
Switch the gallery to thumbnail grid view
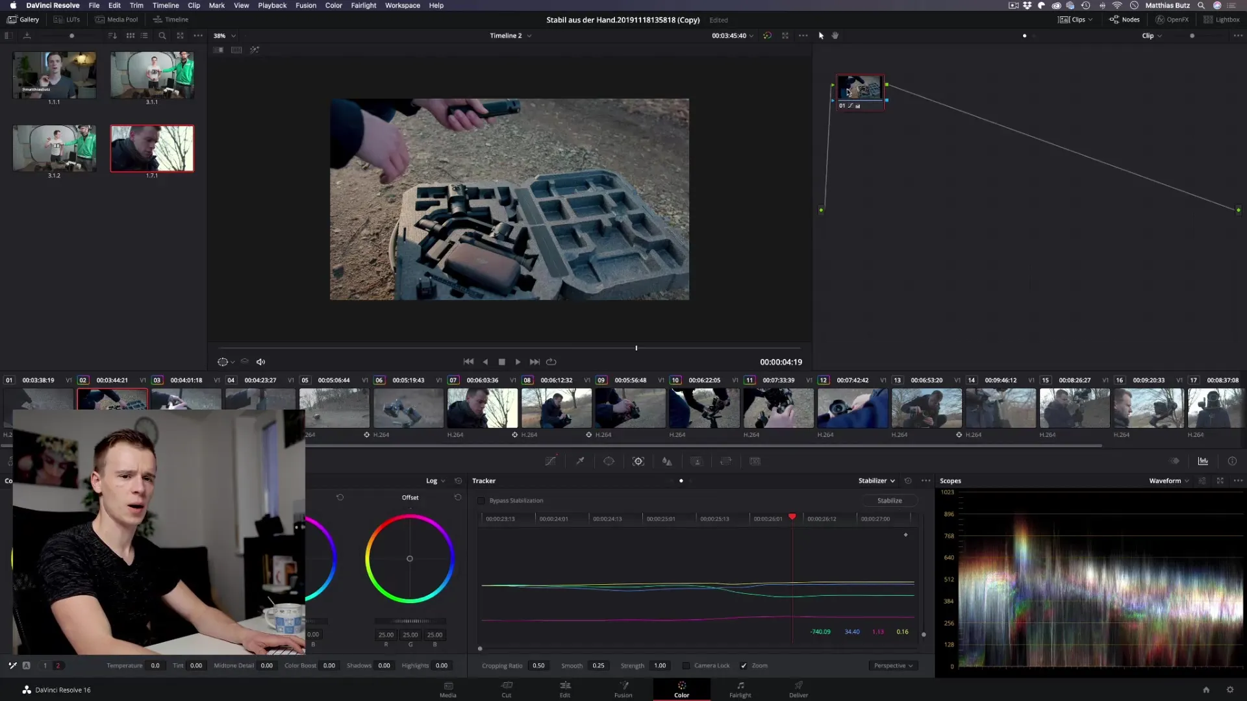tap(131, 36)
